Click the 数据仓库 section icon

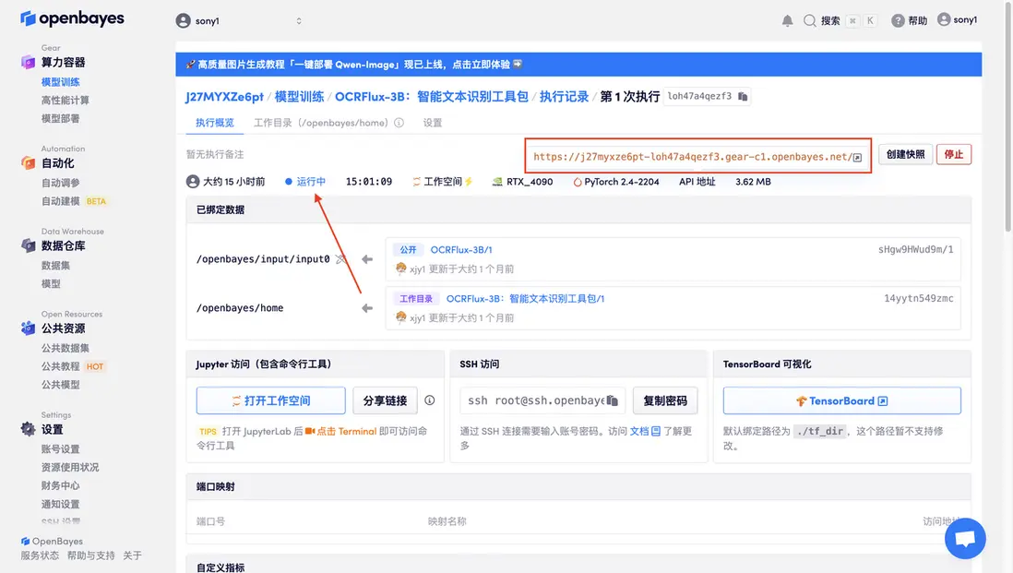pos(28,245)
